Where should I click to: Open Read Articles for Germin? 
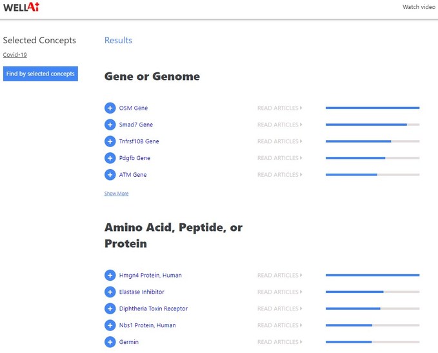pos(279,342)
